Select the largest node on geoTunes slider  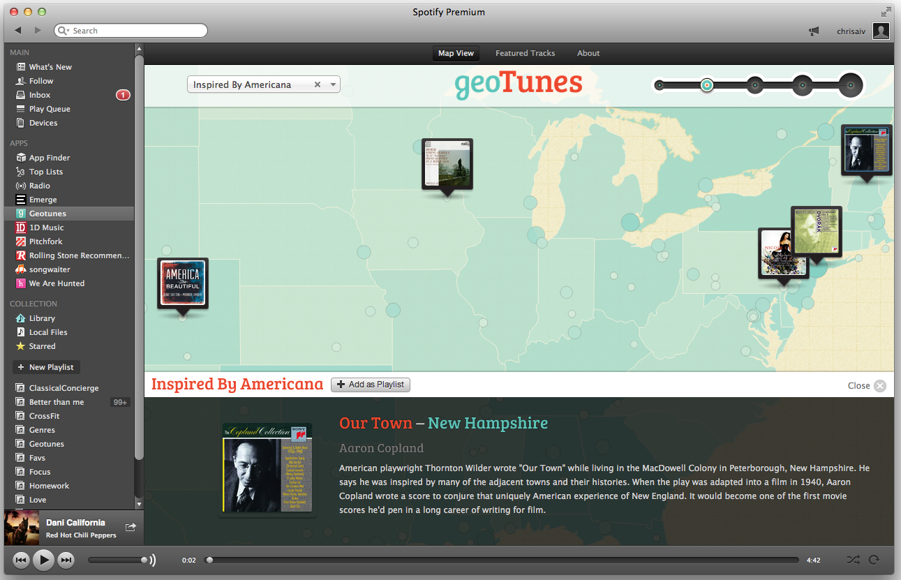(851, 85)
